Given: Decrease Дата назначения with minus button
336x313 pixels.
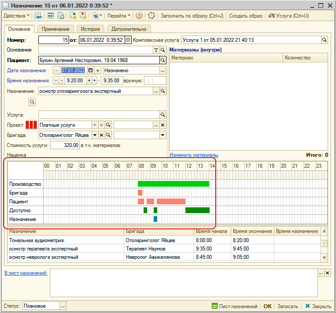Looking at the screenshot, I should (x=56, y=70).
